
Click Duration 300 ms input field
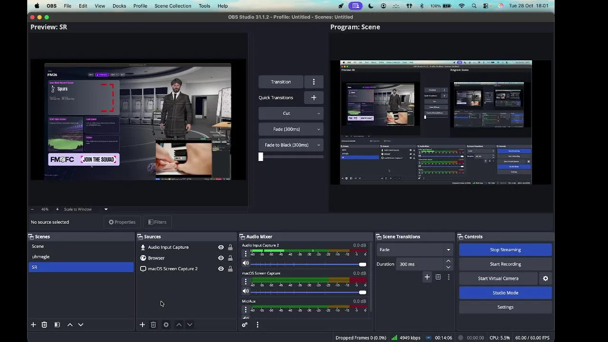420,264
